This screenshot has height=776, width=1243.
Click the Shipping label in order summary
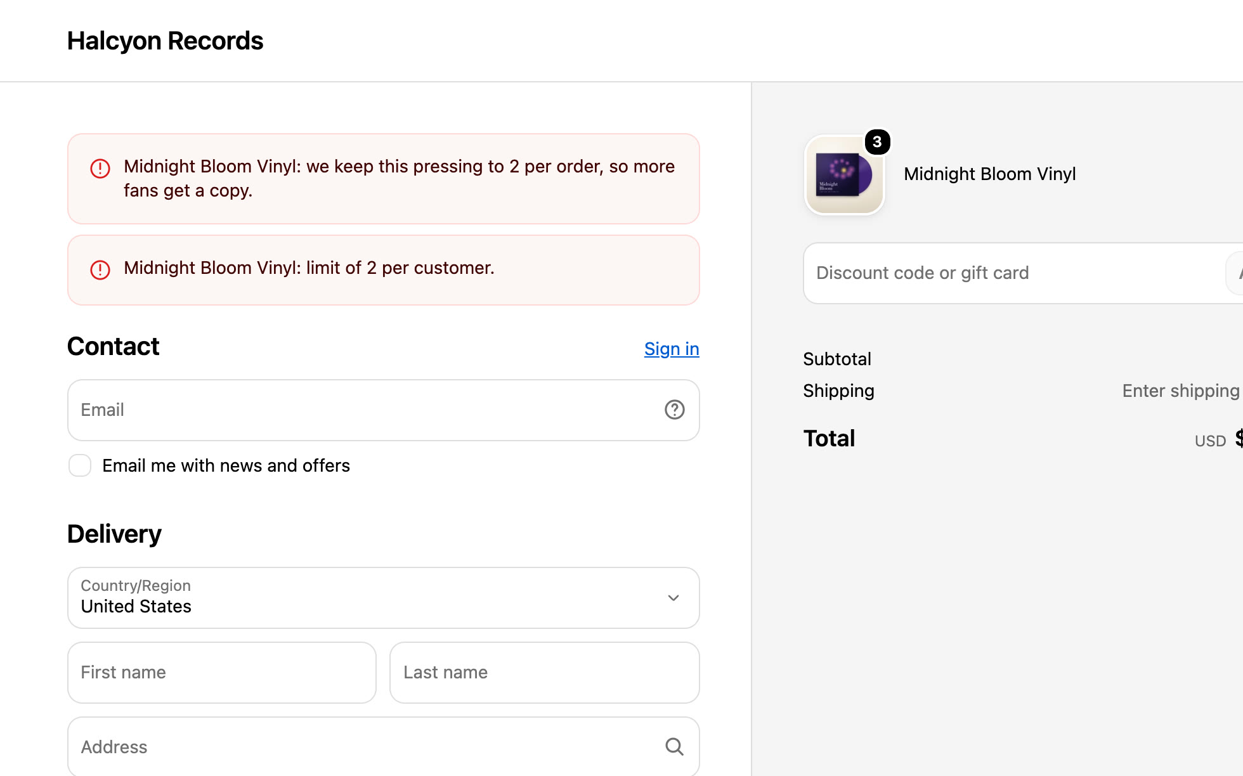coord(838,391)
